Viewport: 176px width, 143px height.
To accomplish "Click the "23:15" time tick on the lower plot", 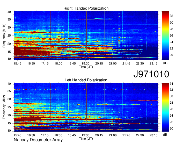I will [153, 135].
